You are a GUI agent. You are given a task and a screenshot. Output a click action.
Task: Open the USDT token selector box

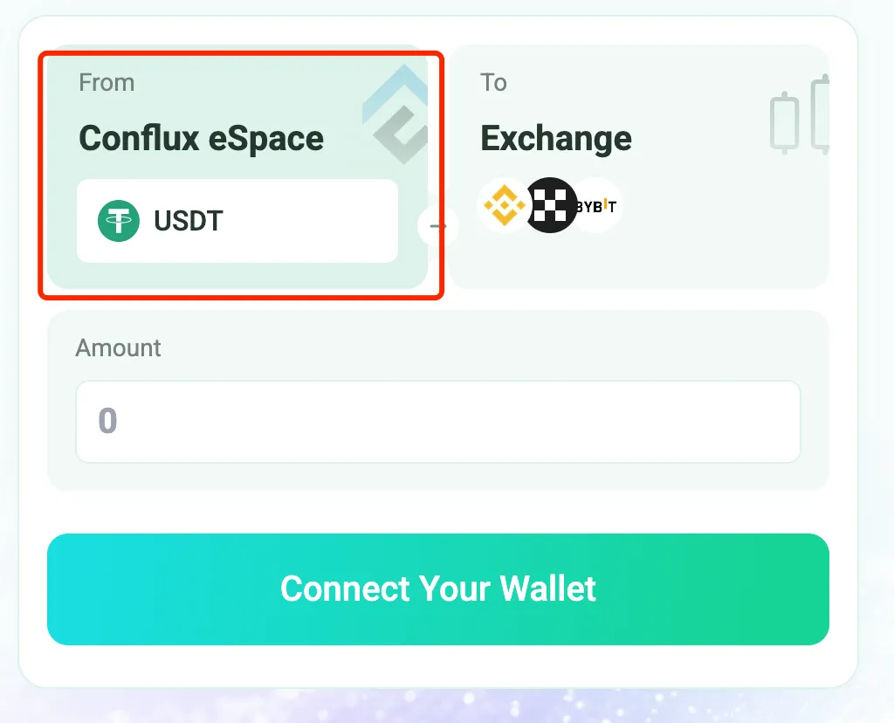pos(237,221)
